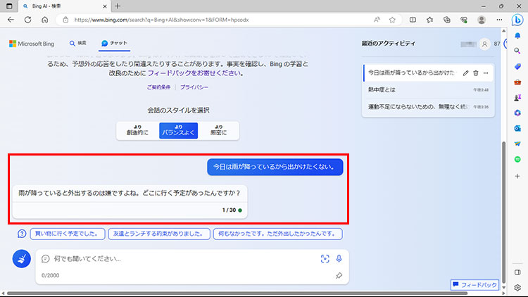
Task: Select the より厳密に conversation style
Action: pyautogui.click(x=218, y=130)
